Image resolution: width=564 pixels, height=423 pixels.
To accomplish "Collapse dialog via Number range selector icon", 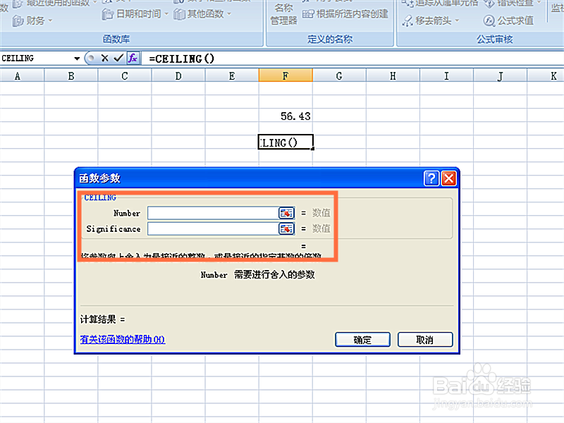I will 287,213.
